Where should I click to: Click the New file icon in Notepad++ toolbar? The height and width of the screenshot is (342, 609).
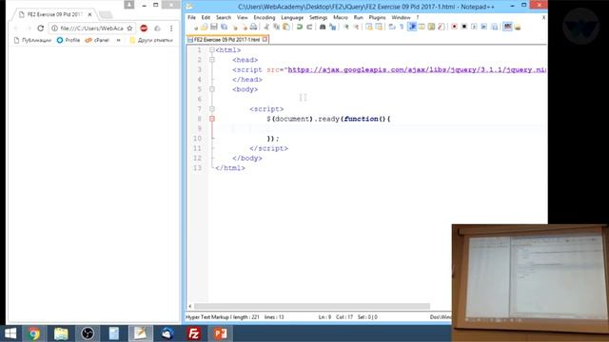(195, 28)
